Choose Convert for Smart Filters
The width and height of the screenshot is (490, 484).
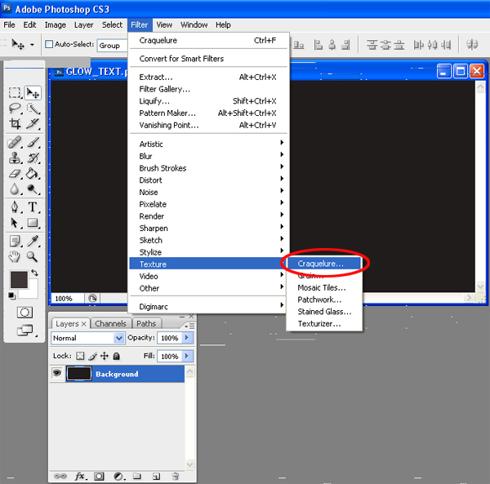(x=208, y=59)
